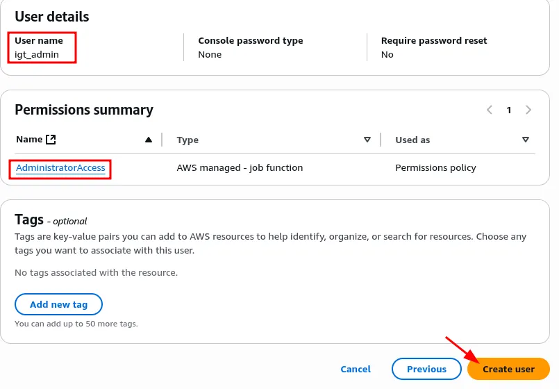Click the Permissions summary heading

(x=84, y=110)
